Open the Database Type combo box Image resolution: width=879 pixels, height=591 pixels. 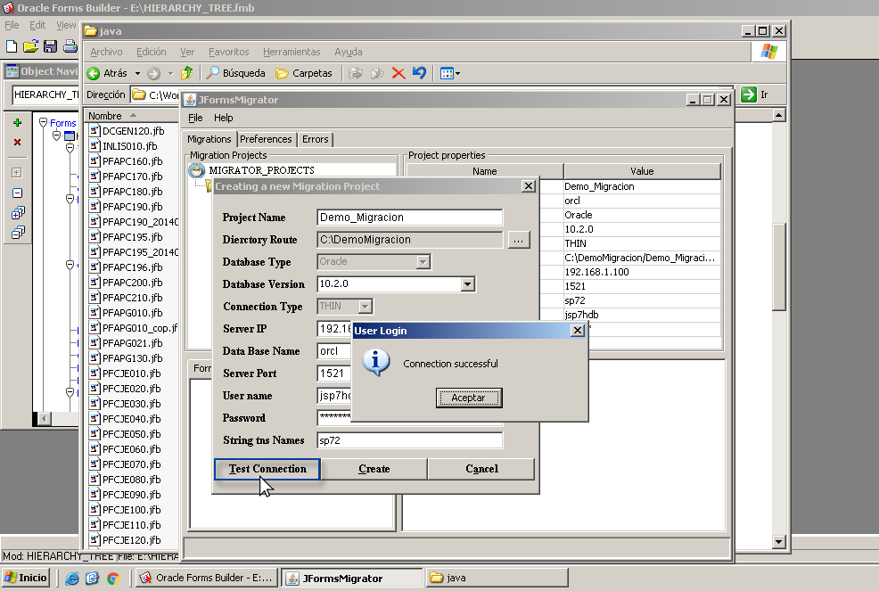pos(374,262)
